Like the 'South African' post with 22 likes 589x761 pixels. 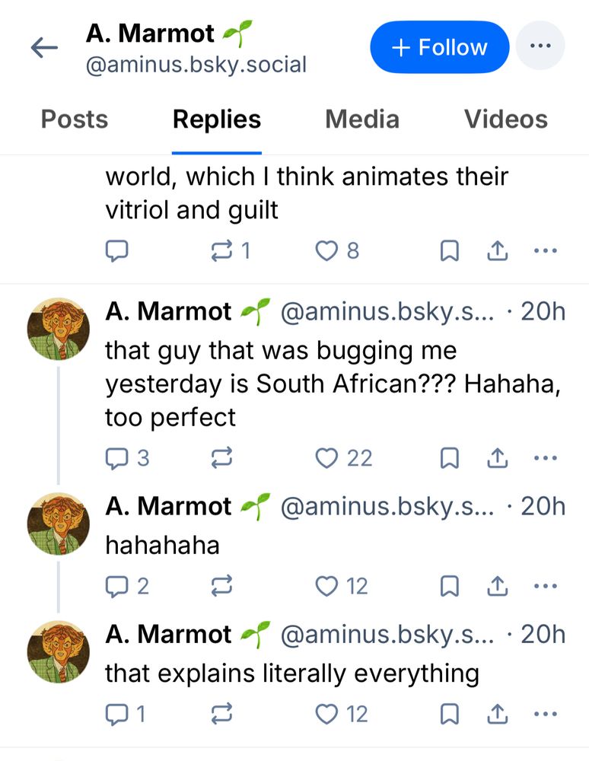pyautogui.click(x=326, y=457)
